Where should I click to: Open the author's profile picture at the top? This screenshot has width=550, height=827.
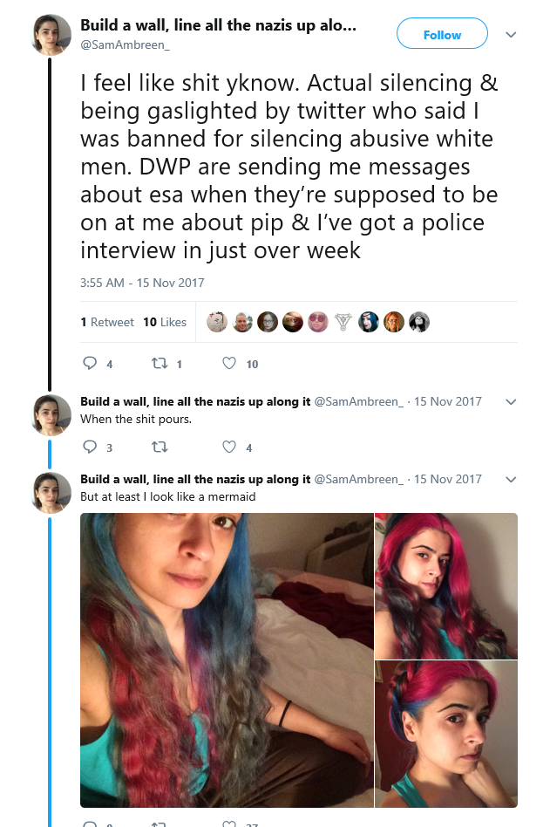click(51, 35)
